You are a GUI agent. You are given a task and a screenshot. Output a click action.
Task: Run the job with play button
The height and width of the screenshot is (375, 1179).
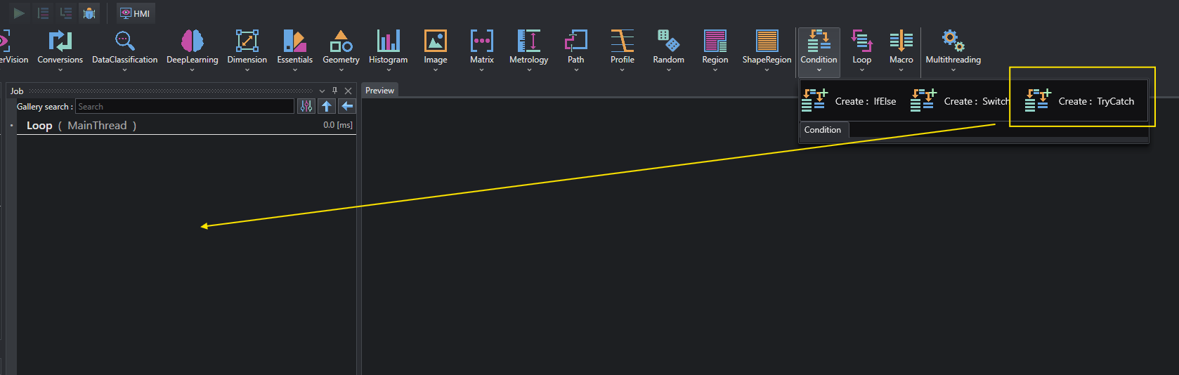pyautogui.click(x=19, y=13)
